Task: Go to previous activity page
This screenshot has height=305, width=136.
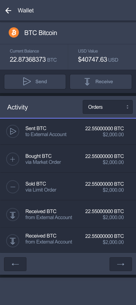Action: coord(15,264)
